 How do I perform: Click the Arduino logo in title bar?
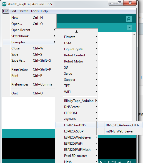4,4
